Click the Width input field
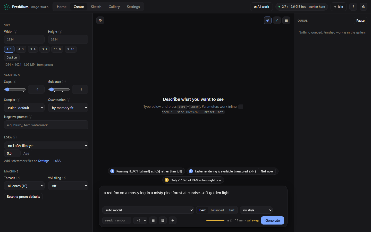The image size is (371, 232). pyautogui.click(x=24, y=39)
